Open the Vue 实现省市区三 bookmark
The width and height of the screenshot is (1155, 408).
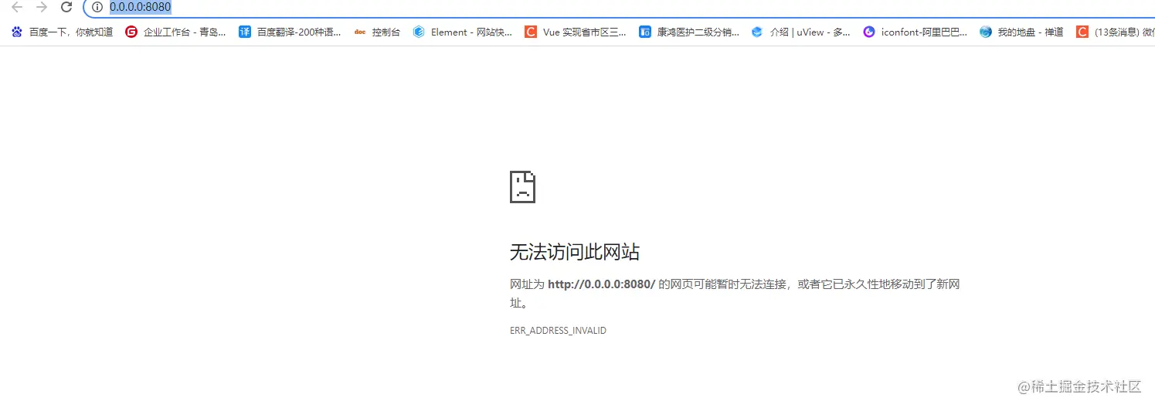(x=576, y=32)
